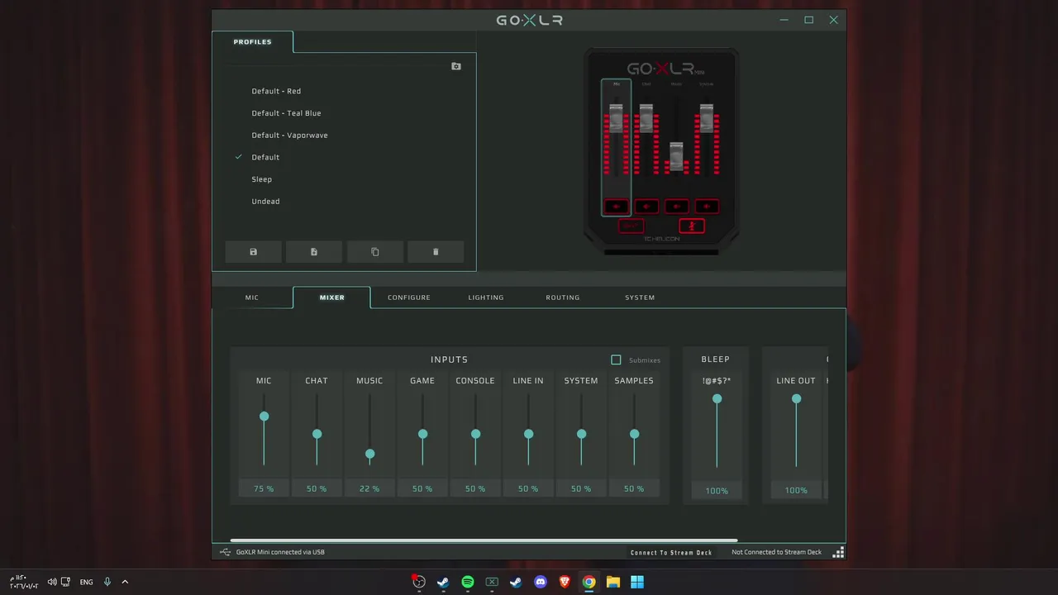Click the Xbox app taskbar icon
The image size is (1058, 595).
tap(492, 582)
